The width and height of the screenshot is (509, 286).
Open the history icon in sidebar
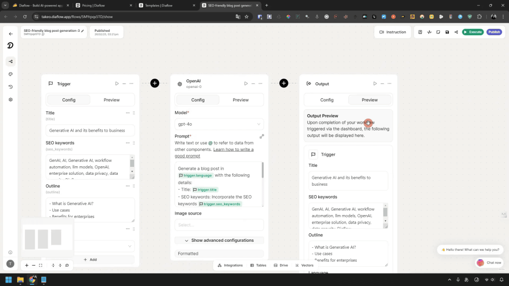[x=11, y=87]
